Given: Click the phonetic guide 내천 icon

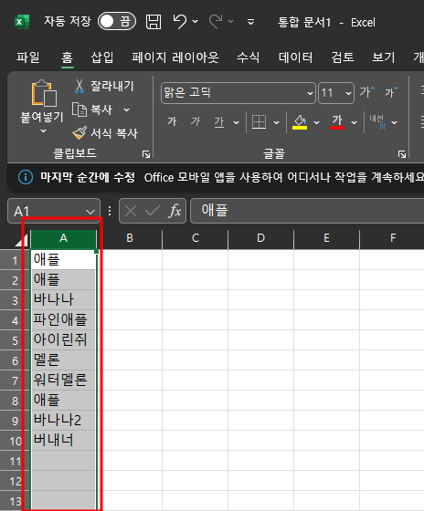Looking at the screenshot, I should click(x=377, y=122).
